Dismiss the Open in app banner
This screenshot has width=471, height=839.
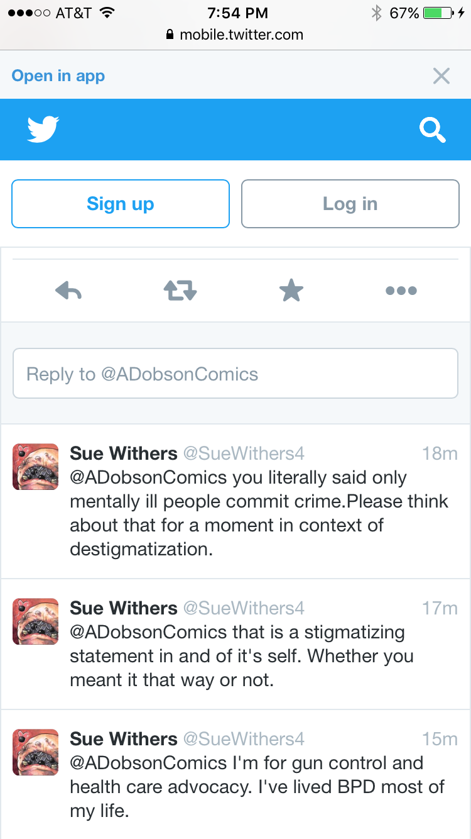[x=441, y=76]
